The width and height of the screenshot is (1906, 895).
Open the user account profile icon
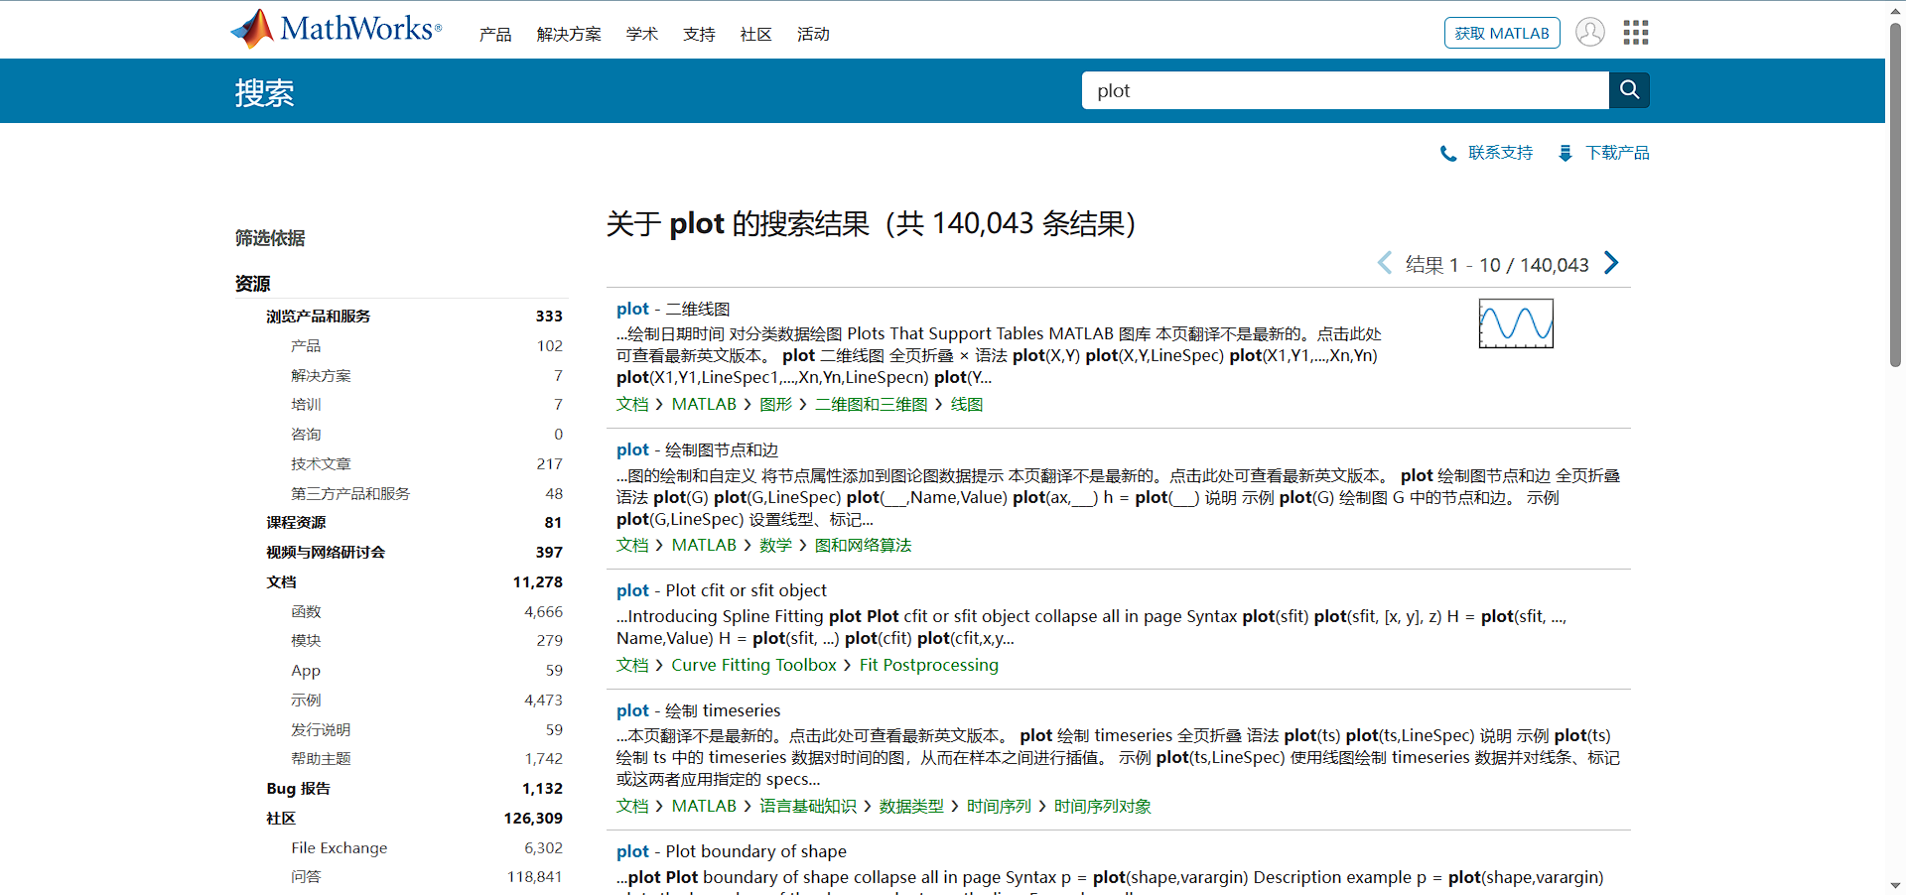tap(1590, 33)
